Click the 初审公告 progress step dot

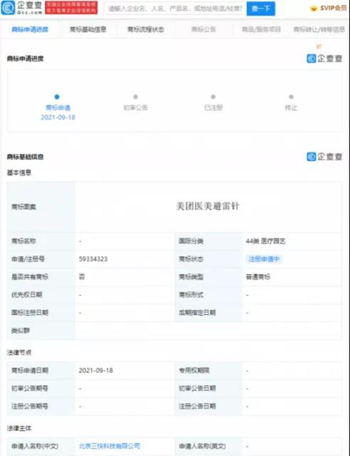click(135, 97)
